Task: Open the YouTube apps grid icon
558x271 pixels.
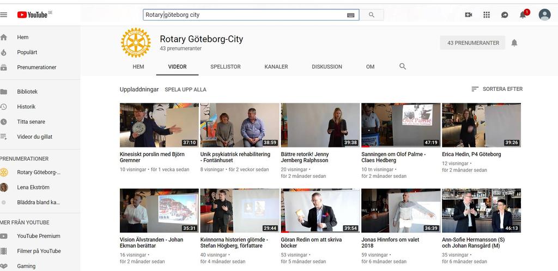Action: 487,15
